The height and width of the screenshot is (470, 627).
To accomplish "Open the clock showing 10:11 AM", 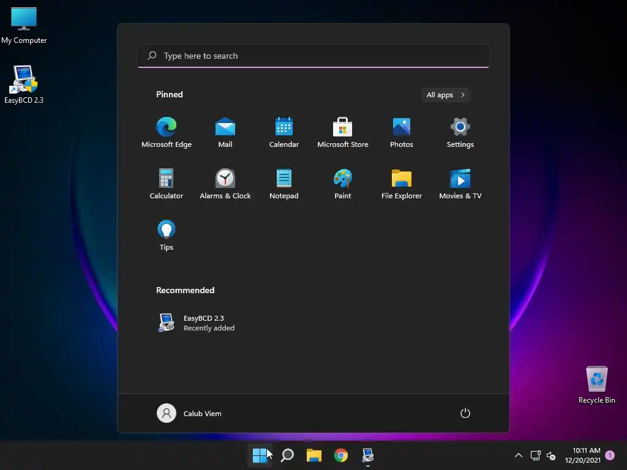I will point(582,455).
